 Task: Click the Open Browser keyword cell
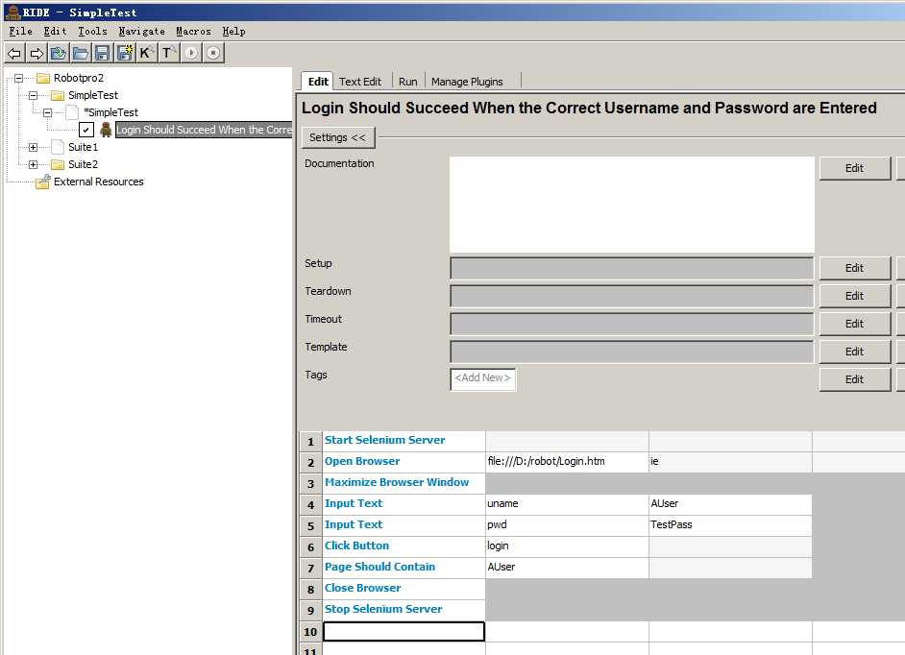(404, 462)
